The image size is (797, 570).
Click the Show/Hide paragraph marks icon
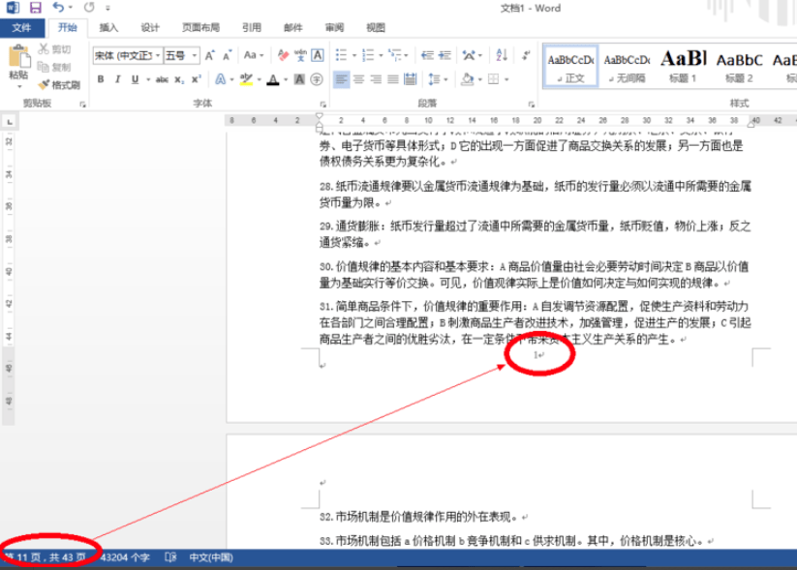[x=526, y=55]
